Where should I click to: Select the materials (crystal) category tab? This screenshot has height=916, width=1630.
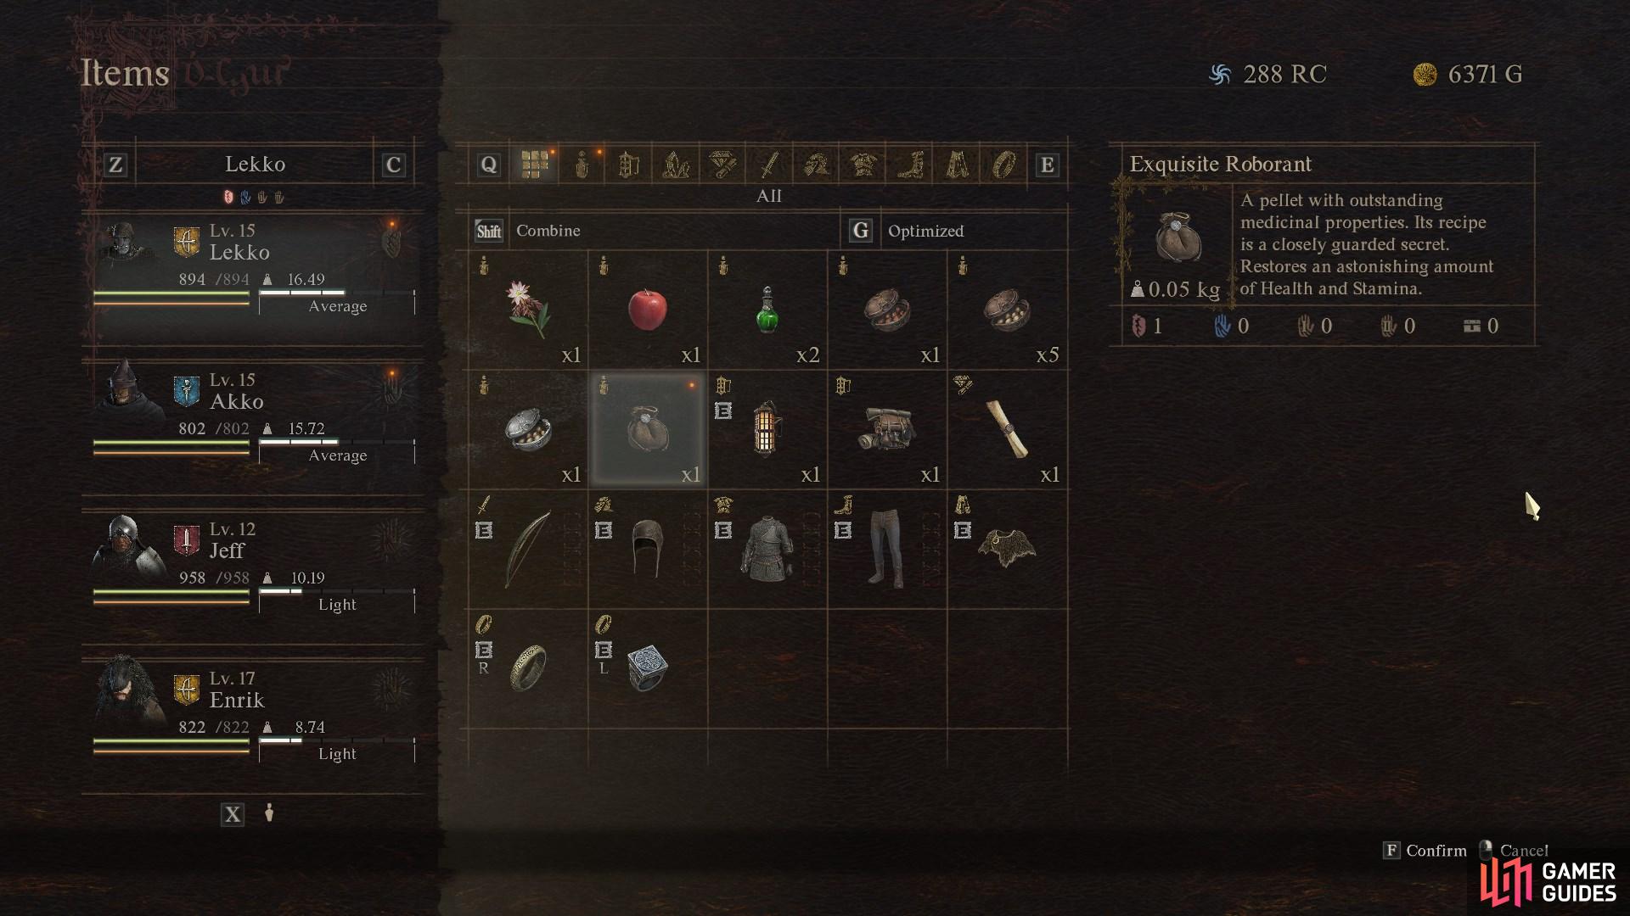tap(675, 164)
